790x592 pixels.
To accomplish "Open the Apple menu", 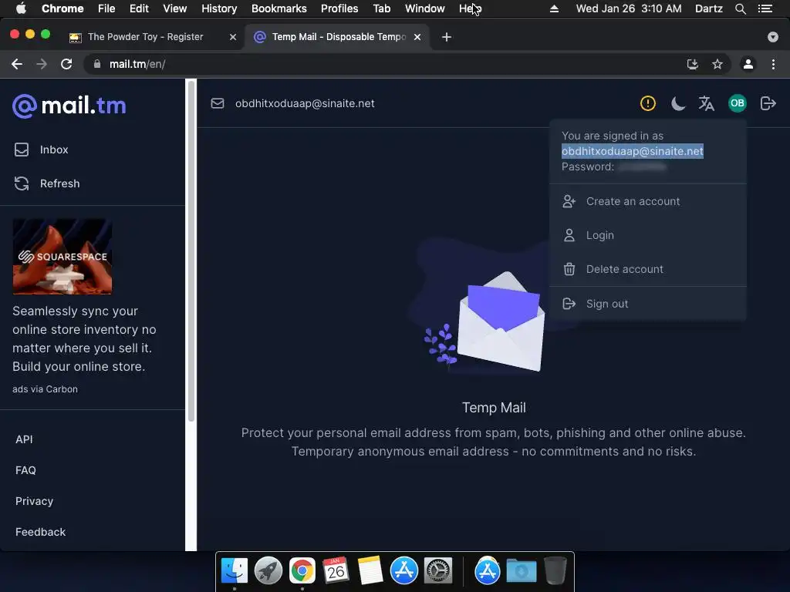I will 21,8.
